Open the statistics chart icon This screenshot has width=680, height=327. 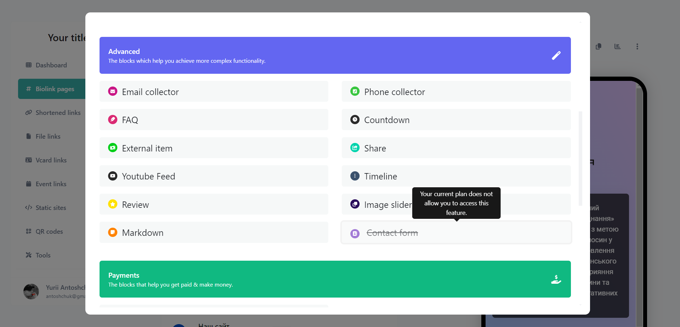(617, 46)
